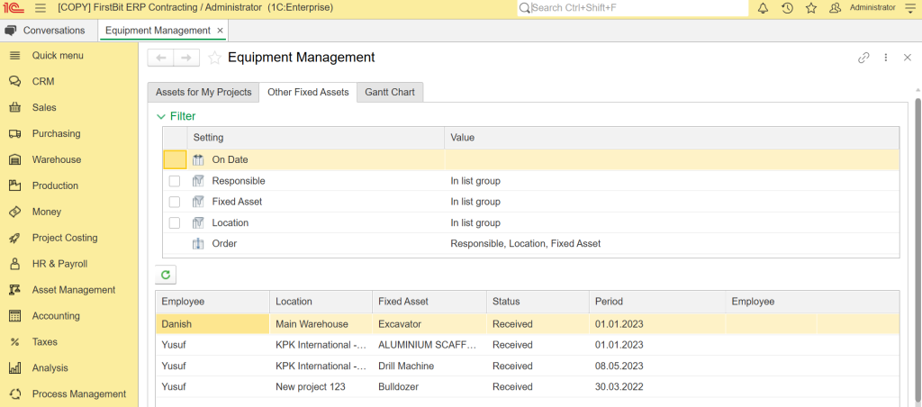This screenshot has width=922, height=407.
Task: Open the notifications bell
Action: click(x=763, y=7)
